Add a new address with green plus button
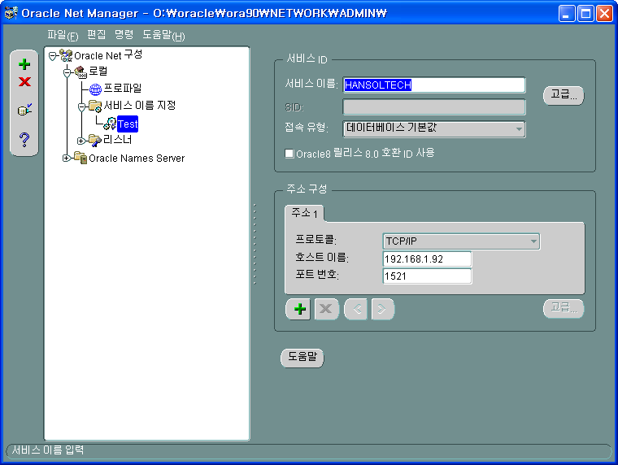 coord(299,309)
